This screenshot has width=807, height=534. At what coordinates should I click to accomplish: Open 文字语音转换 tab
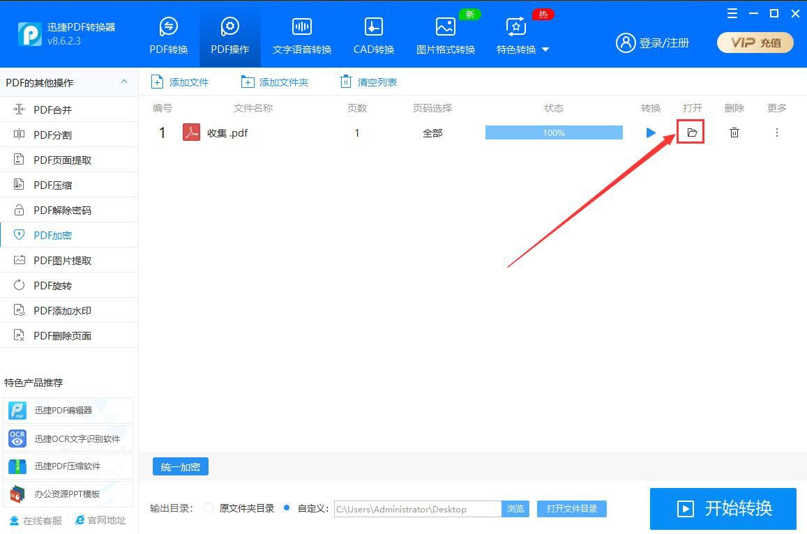[301, 36]
